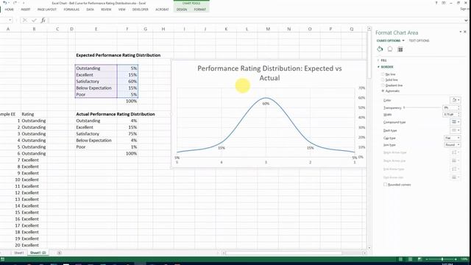This screenshot has height=265, width=471.
Task: Open the Home ribbon tab
Action: 9,10
